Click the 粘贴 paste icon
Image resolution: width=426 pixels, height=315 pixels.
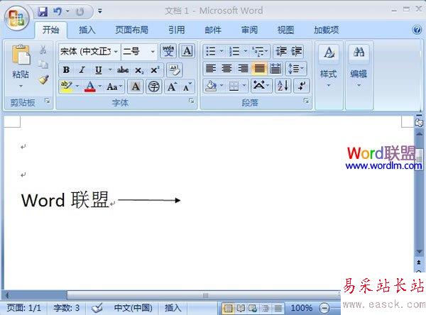coord(21,55)
